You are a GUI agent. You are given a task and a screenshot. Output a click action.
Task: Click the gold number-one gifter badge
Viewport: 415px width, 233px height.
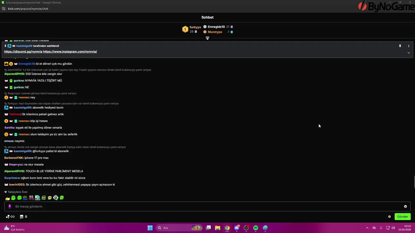point(185,29)
